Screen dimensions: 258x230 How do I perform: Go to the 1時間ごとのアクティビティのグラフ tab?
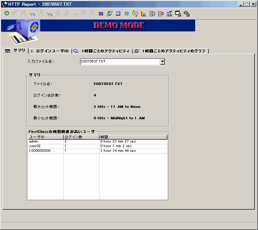coord(171,51)
